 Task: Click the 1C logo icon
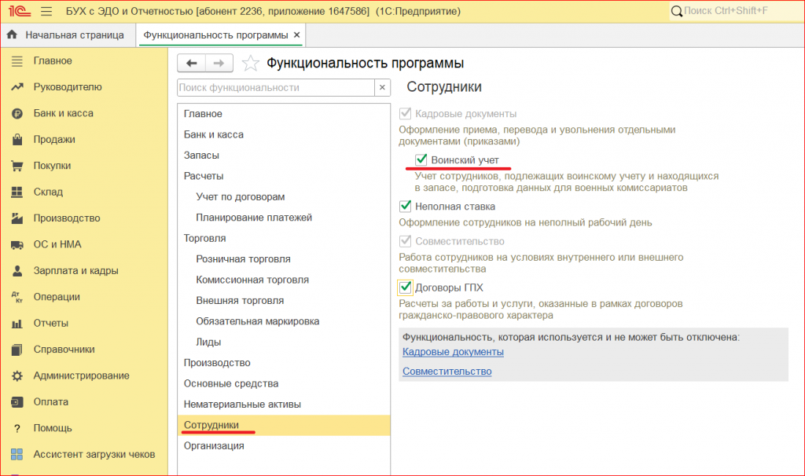(x=20, y=11)
